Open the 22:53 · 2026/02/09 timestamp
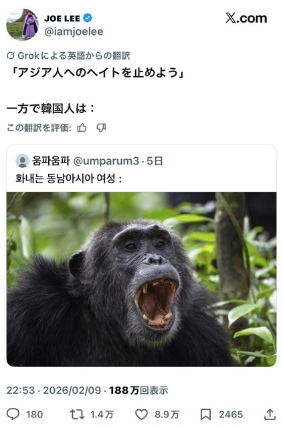This screenshot has width=283, height=428. click(54, 391)
